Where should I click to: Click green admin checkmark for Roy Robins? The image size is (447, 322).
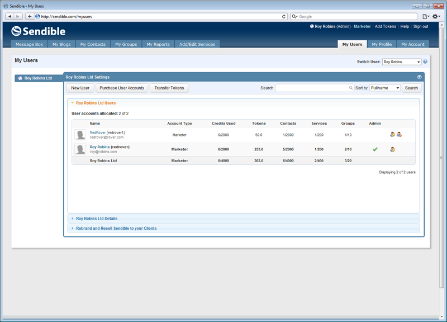pyautogui.click(x=375, y=149)
